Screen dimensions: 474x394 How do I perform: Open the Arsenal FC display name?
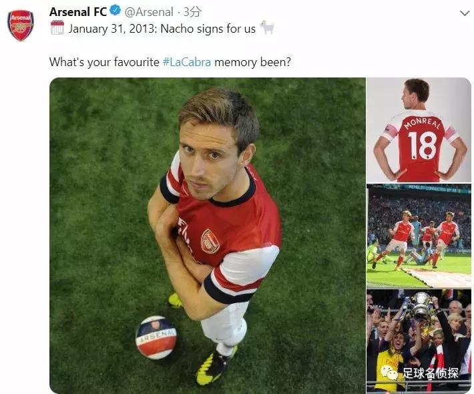(77, 11)
